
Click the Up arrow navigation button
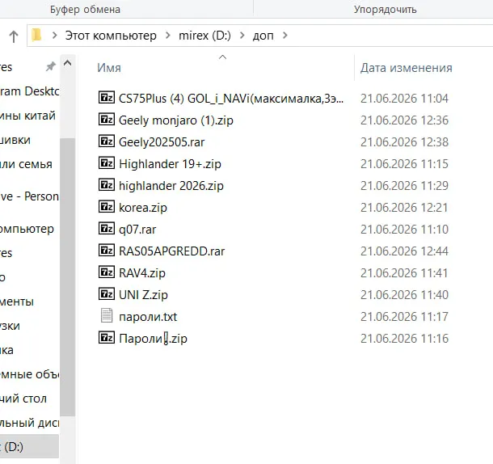(x=14, y=36)
